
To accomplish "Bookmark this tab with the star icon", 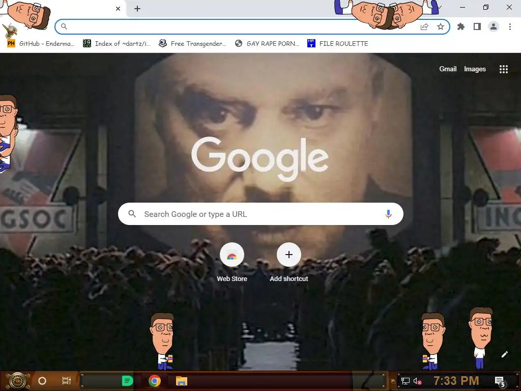I will pos(441,26).
